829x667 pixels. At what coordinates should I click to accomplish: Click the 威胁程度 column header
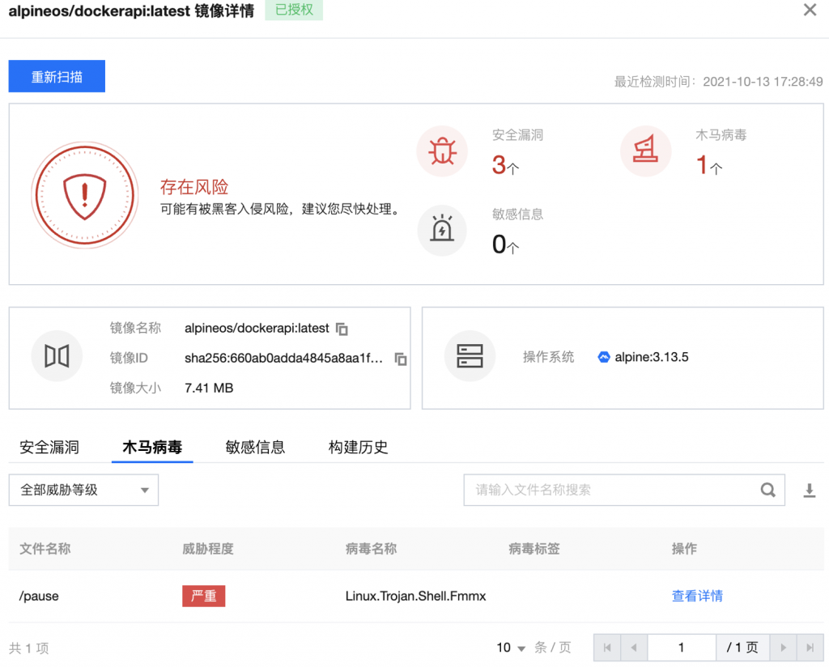tap(208, 549)
